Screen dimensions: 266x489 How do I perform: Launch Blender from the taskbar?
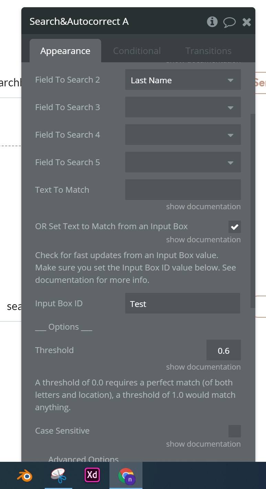click(25, 475)
